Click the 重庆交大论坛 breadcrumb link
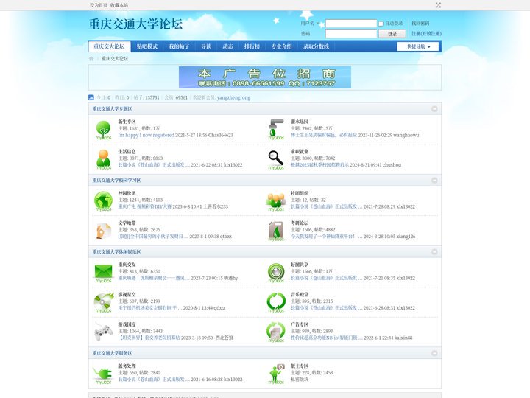Screen dimensions: 530x398 click(x=115, y=58)
